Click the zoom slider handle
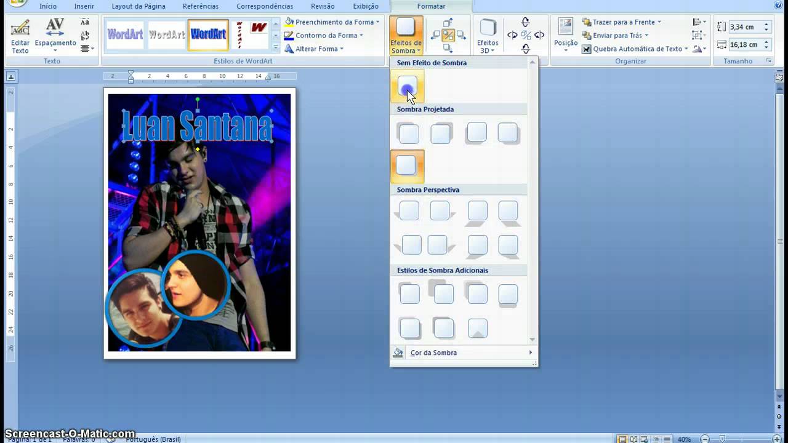Screen dimensions: 788x443 pos(722,439)
